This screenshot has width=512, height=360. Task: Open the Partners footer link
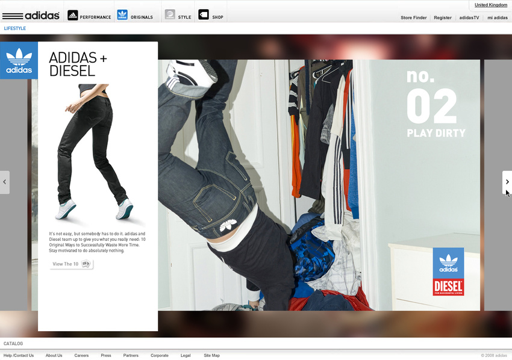point(131,355)
